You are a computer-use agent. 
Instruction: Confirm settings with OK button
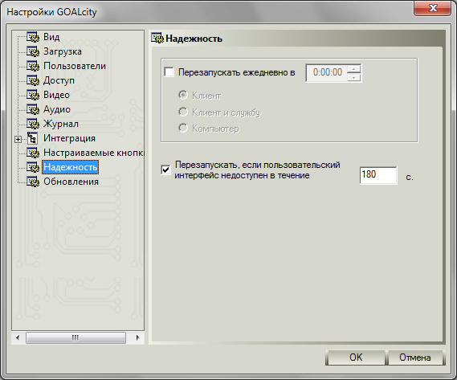point(356,358)
